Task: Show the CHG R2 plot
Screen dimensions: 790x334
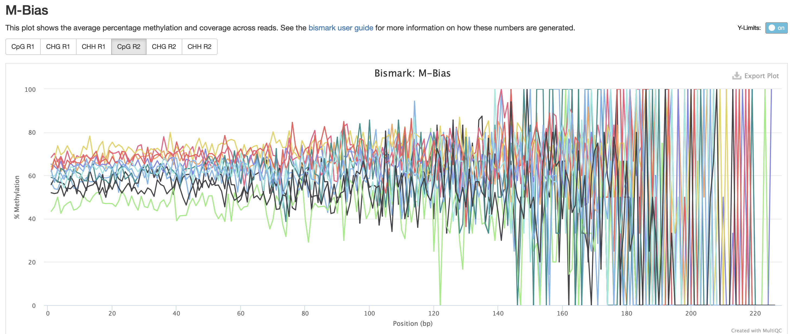Action: (x=164, y=47)
